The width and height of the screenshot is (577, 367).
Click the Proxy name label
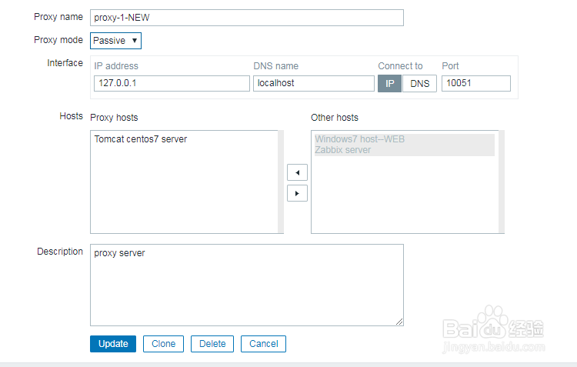click(x=58, y=17)
